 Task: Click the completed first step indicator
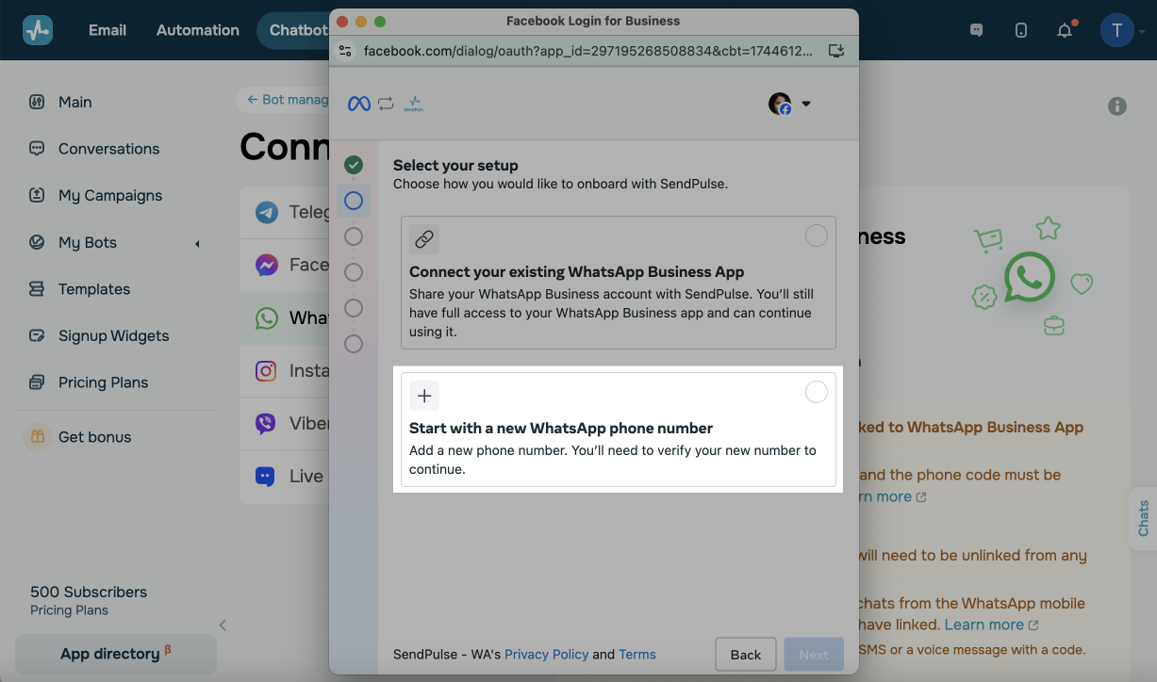click(354, 165)
